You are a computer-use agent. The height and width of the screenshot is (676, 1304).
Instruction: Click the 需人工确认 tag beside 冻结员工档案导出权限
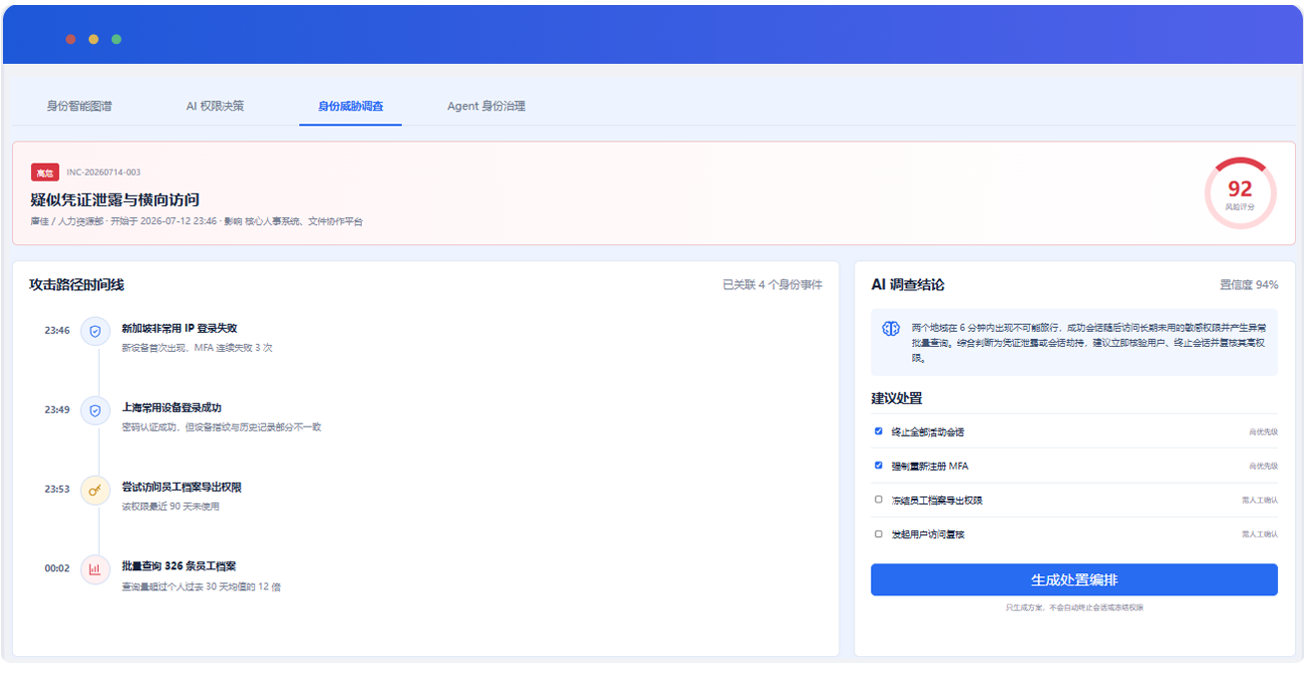[x=1260, y=501]
